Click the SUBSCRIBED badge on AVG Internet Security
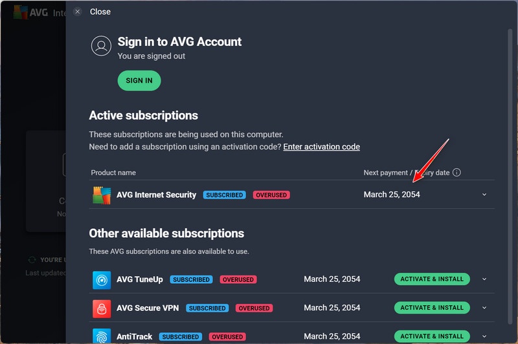Screen dimensions: 518x344 pos(224,195)
